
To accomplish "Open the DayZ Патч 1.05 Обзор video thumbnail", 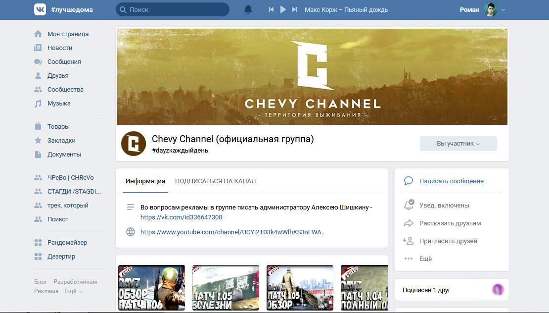I will (300, 287).
